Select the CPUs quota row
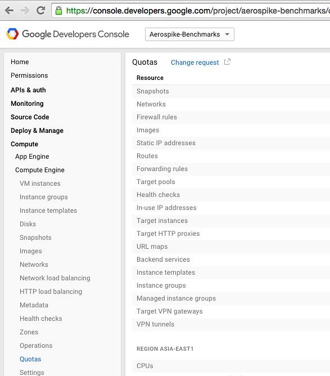The image size is (330, 376). [x=231, y=366]
